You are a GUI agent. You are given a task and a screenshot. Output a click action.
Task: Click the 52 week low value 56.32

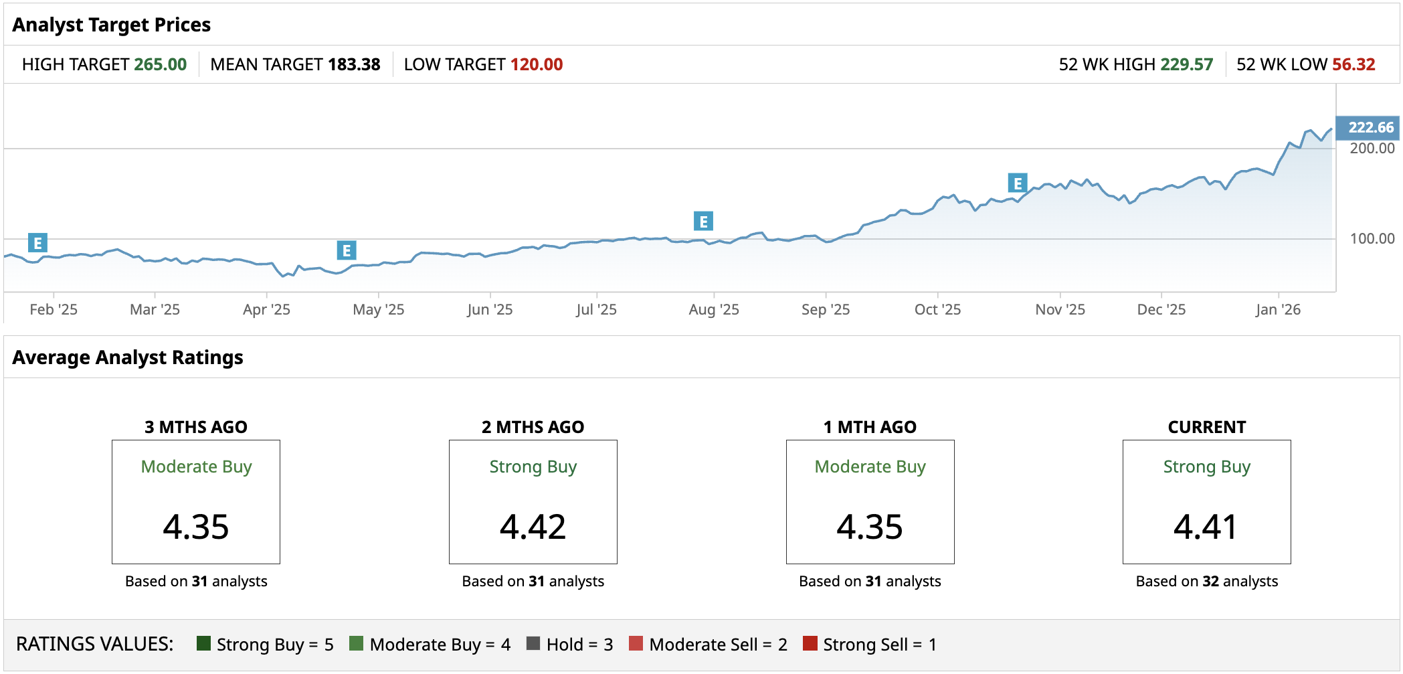[x=1353, y=64]
